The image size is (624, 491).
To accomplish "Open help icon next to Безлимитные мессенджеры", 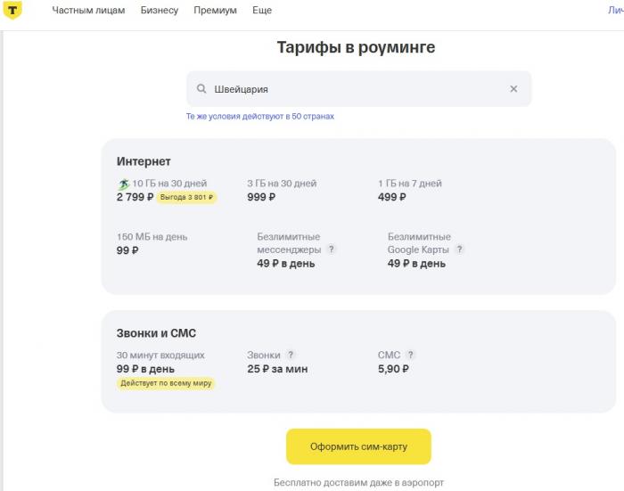I will point(331,250).
